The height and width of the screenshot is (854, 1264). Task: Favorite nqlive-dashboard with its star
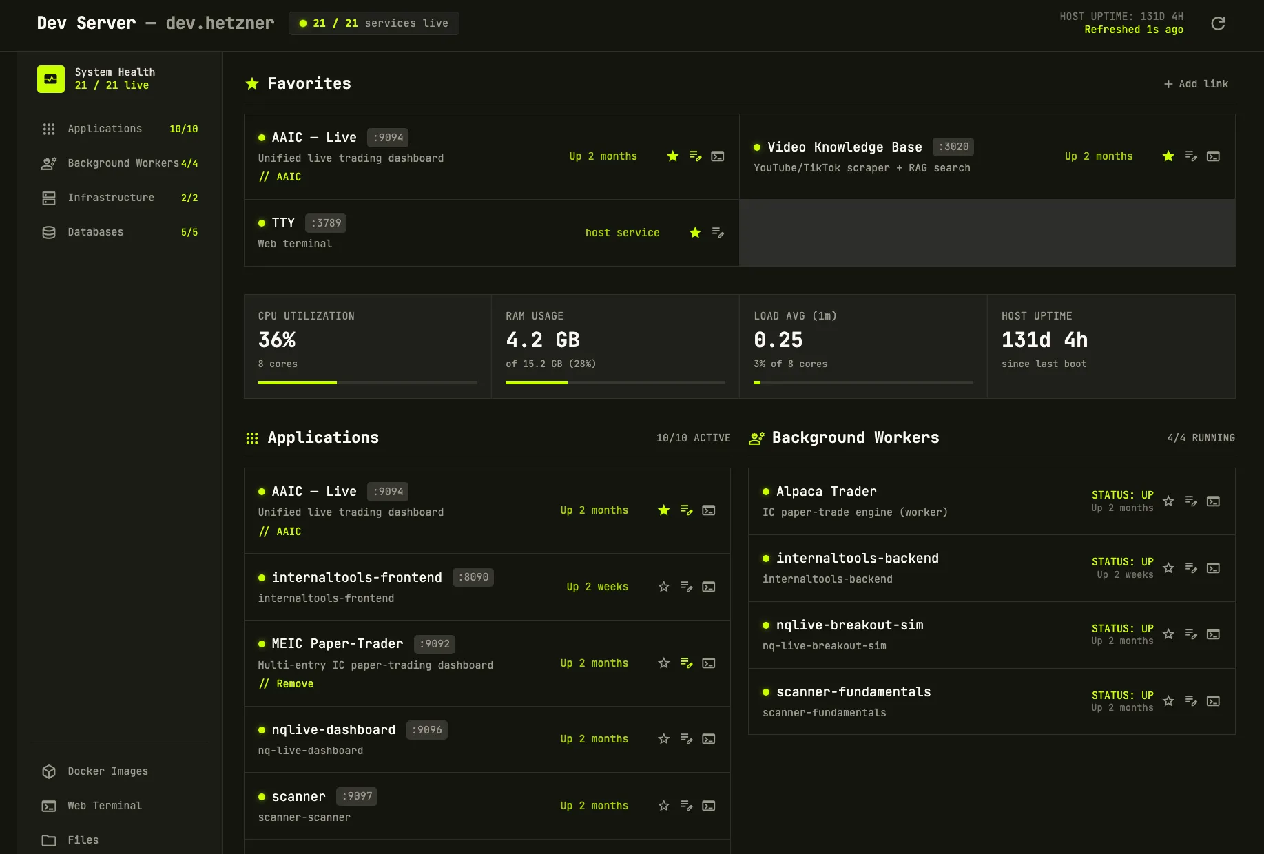tap(664, 739)
